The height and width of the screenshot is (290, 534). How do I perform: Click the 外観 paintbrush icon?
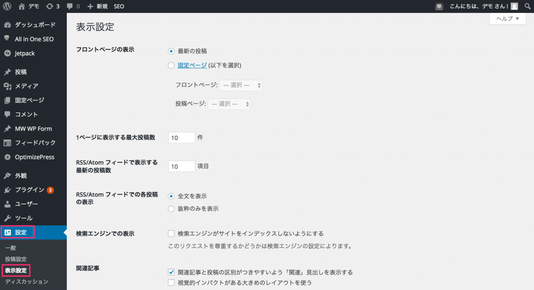[x=7, y=175]
